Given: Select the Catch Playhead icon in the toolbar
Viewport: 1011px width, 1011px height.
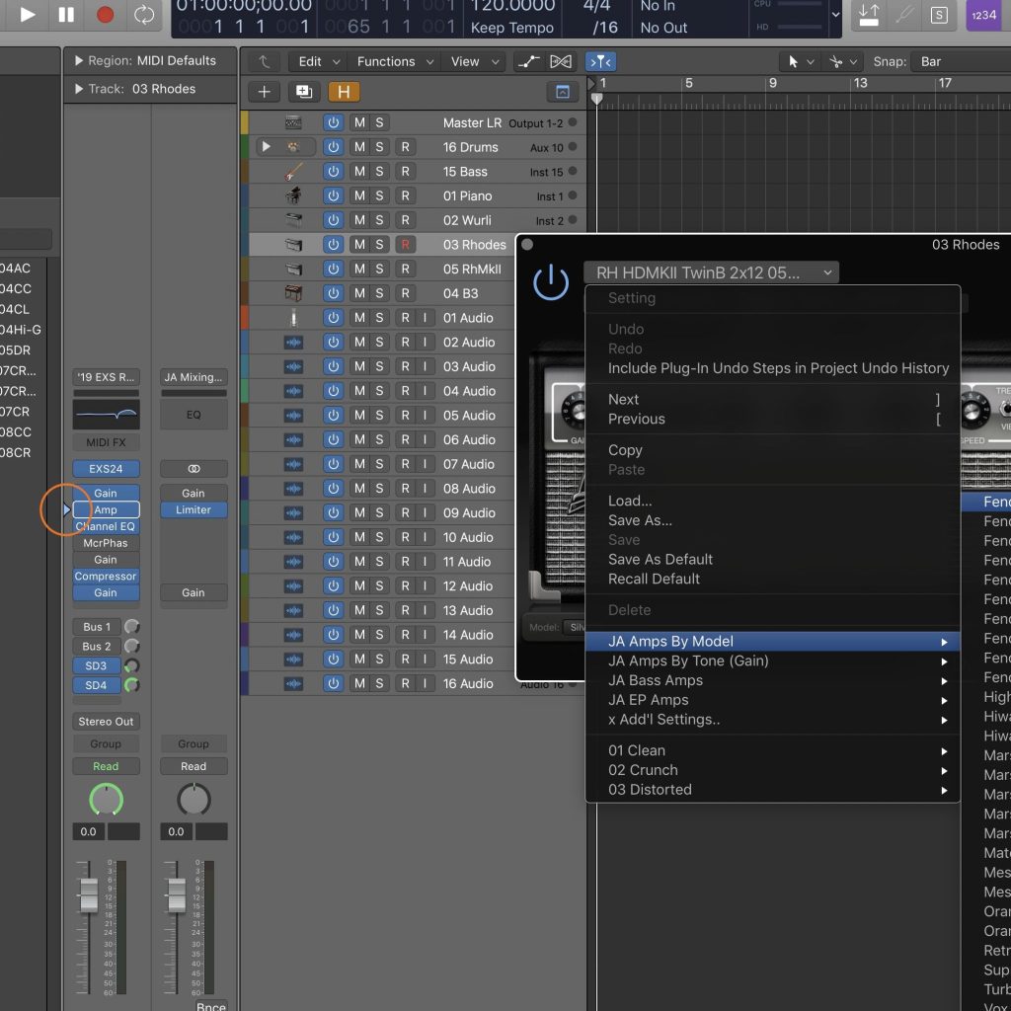Looking at the screenshot, I should (600, 61).
